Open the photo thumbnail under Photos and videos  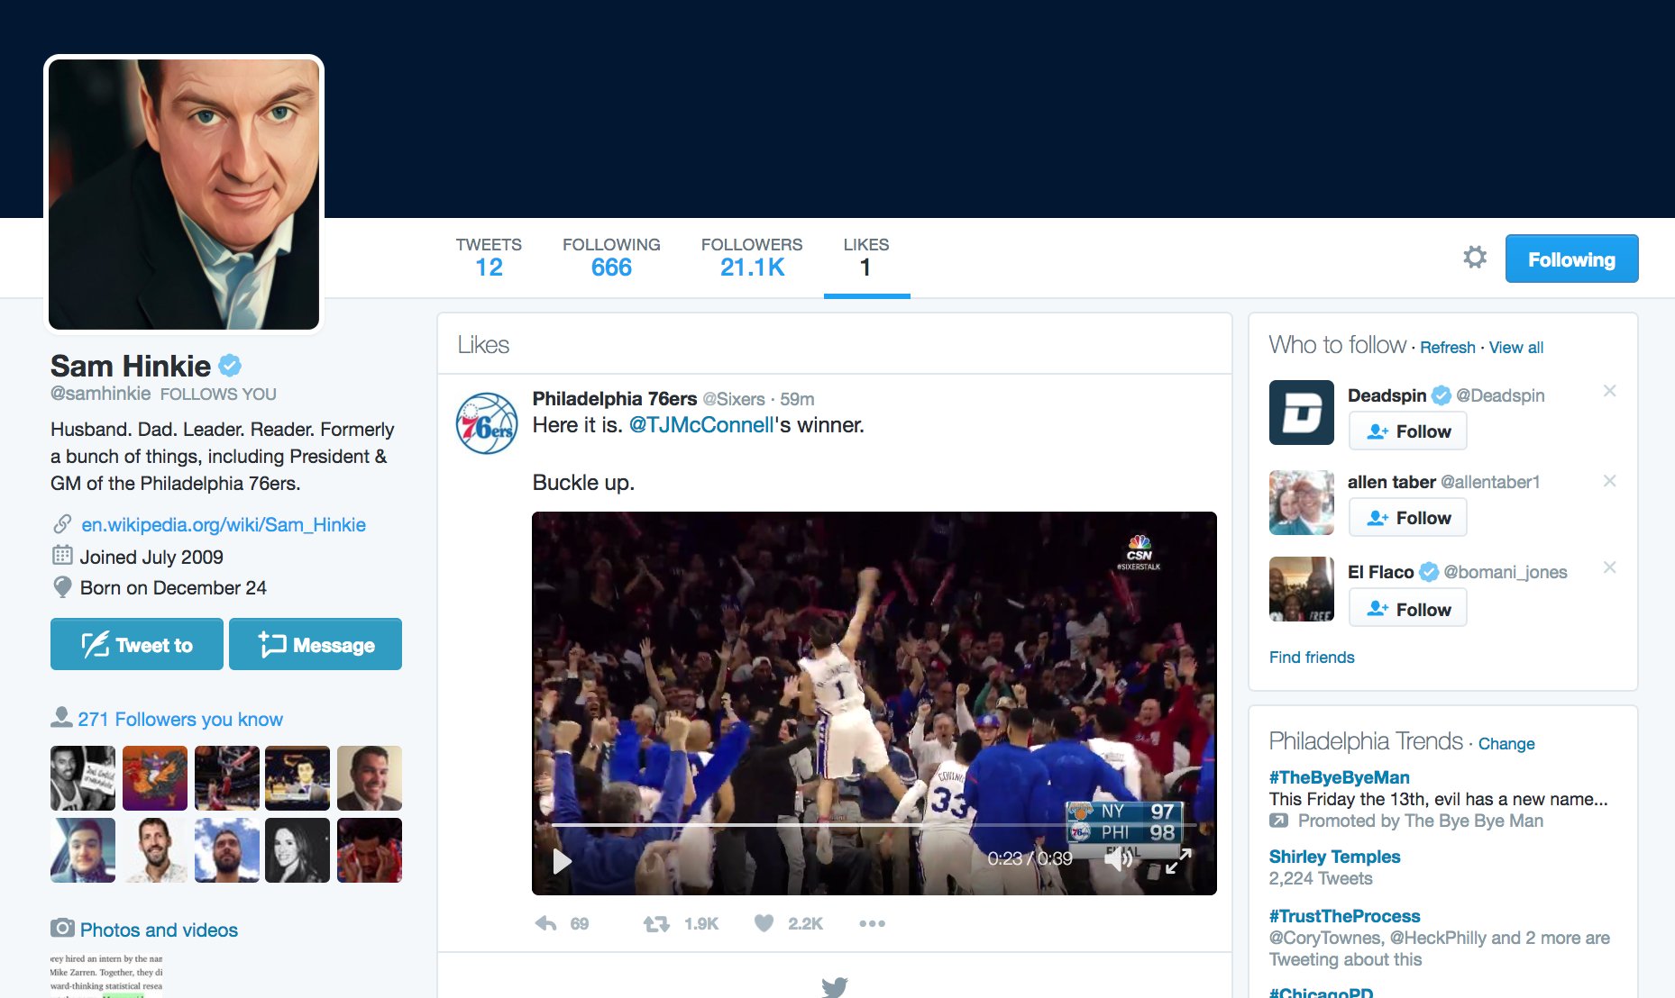(106, 975)
